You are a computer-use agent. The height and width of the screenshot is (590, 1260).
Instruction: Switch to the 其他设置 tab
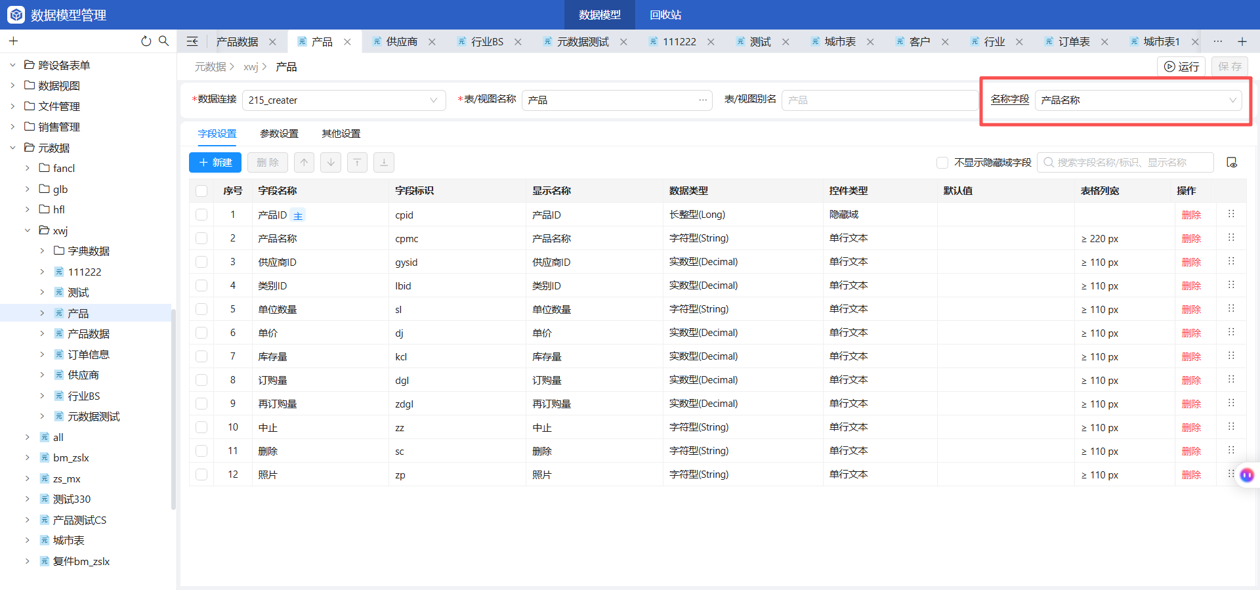pyautogui.click(x=341, y=134)
